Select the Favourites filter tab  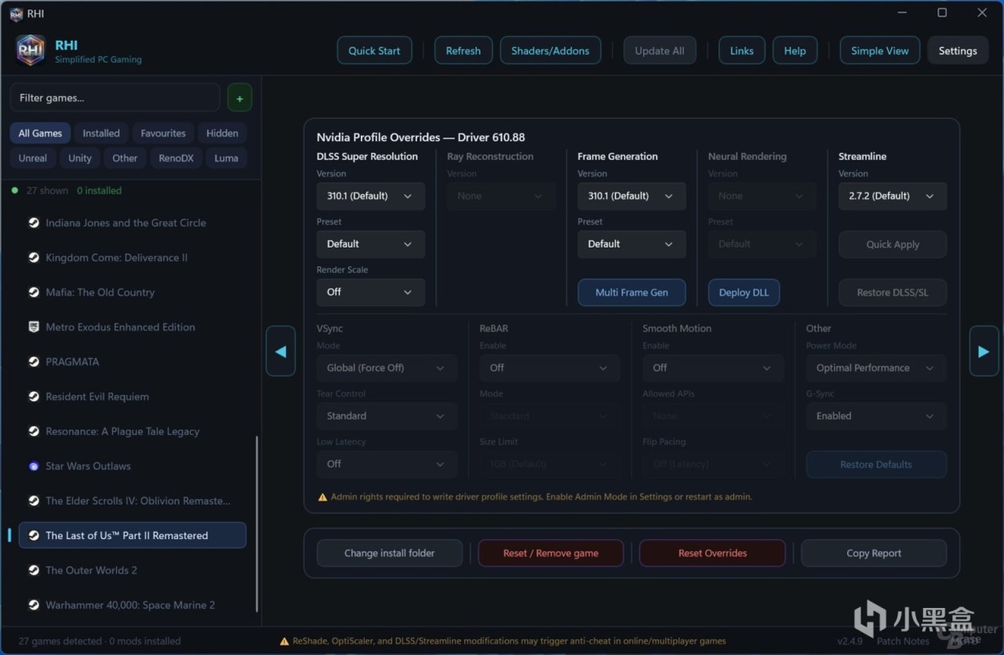163,133
